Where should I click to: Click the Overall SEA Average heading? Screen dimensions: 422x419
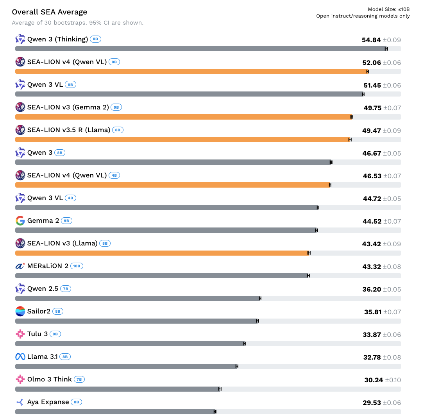(50, 12)
